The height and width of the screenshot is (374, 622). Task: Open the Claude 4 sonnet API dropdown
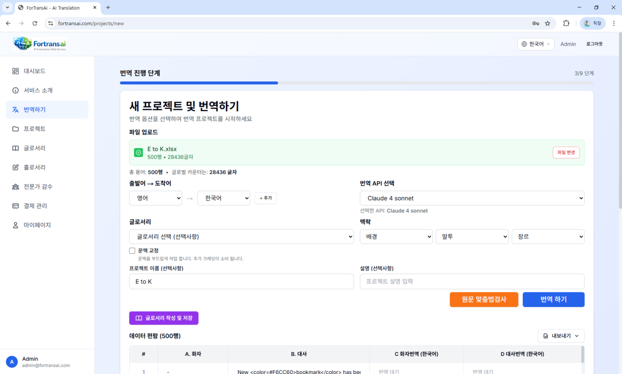[x=472, y=198]
